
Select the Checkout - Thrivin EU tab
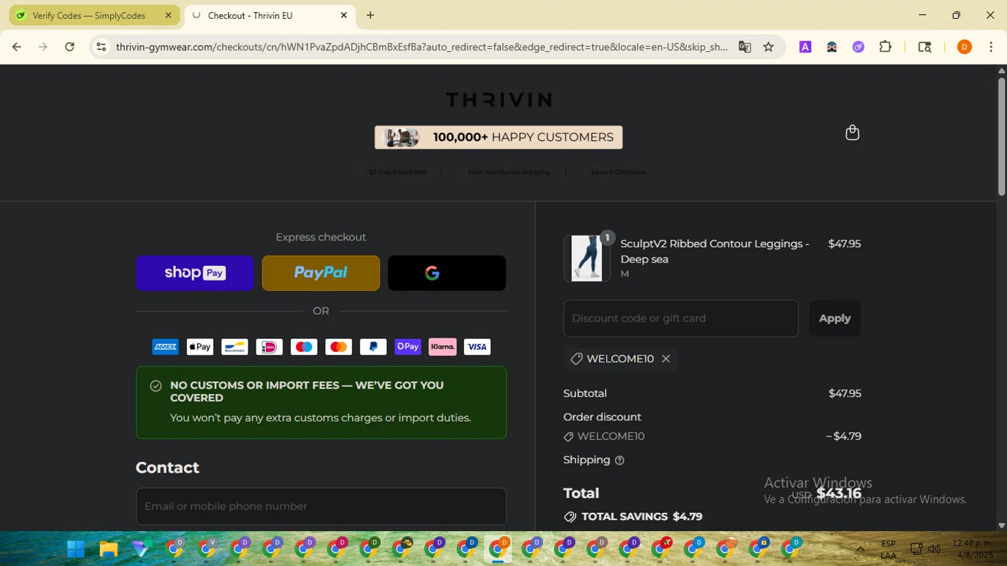[x=269, y=15]
